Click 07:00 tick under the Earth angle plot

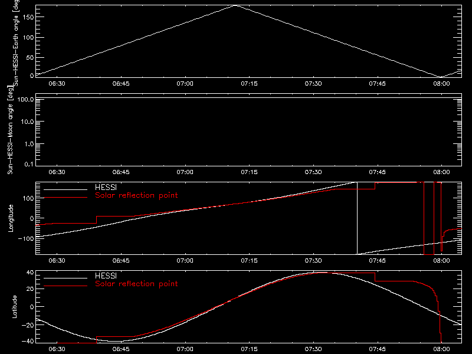coord(185,83)
